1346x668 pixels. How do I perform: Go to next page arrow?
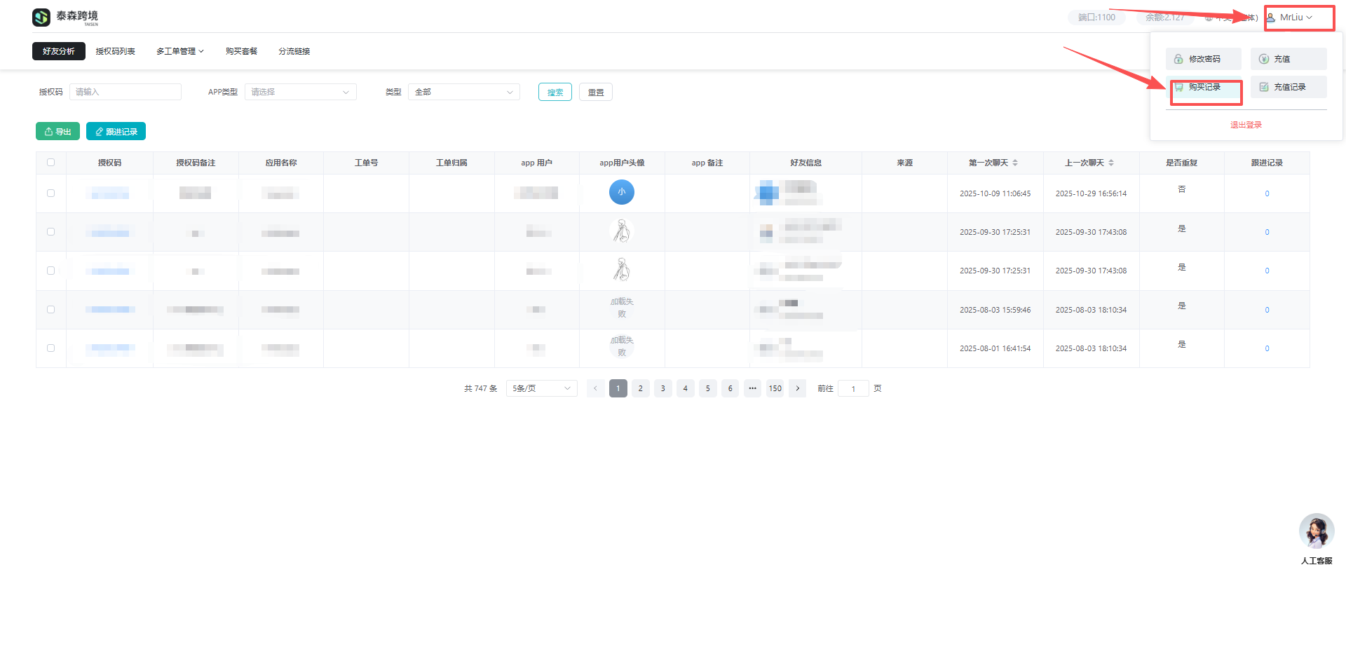coord(797,388)
